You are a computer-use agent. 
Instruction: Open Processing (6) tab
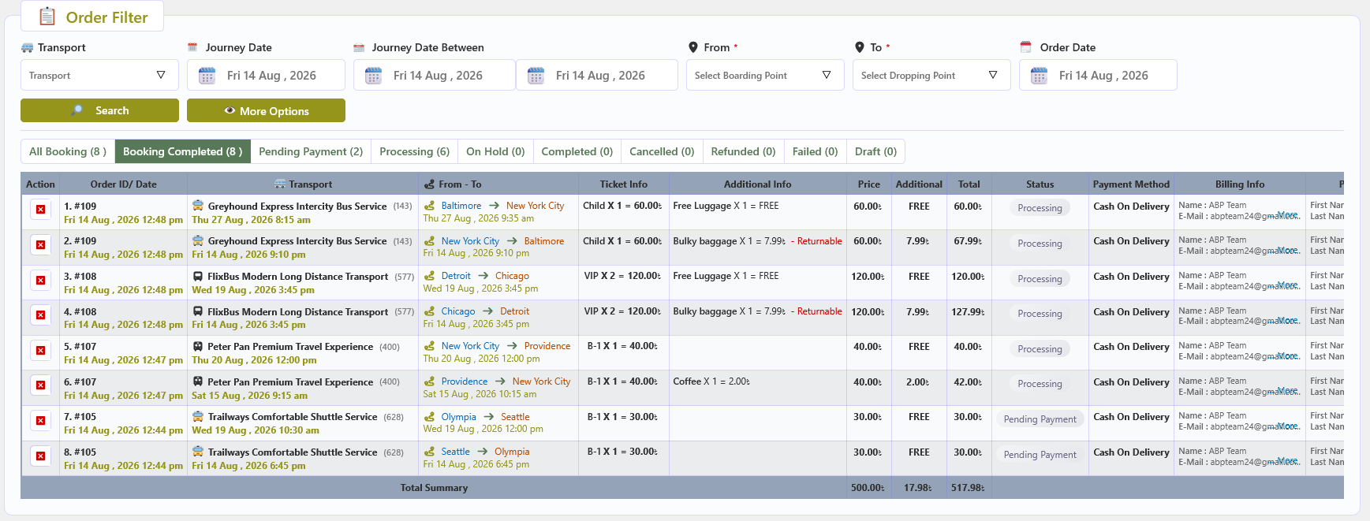[x=414, y=151]
